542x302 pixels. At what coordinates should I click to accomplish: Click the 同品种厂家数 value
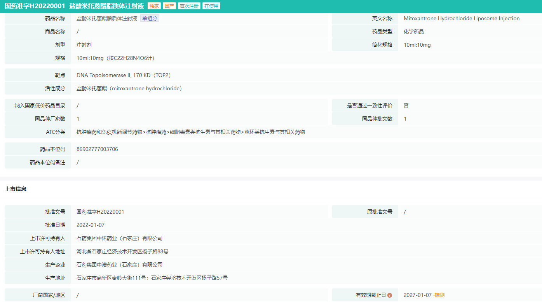[78, 119]
